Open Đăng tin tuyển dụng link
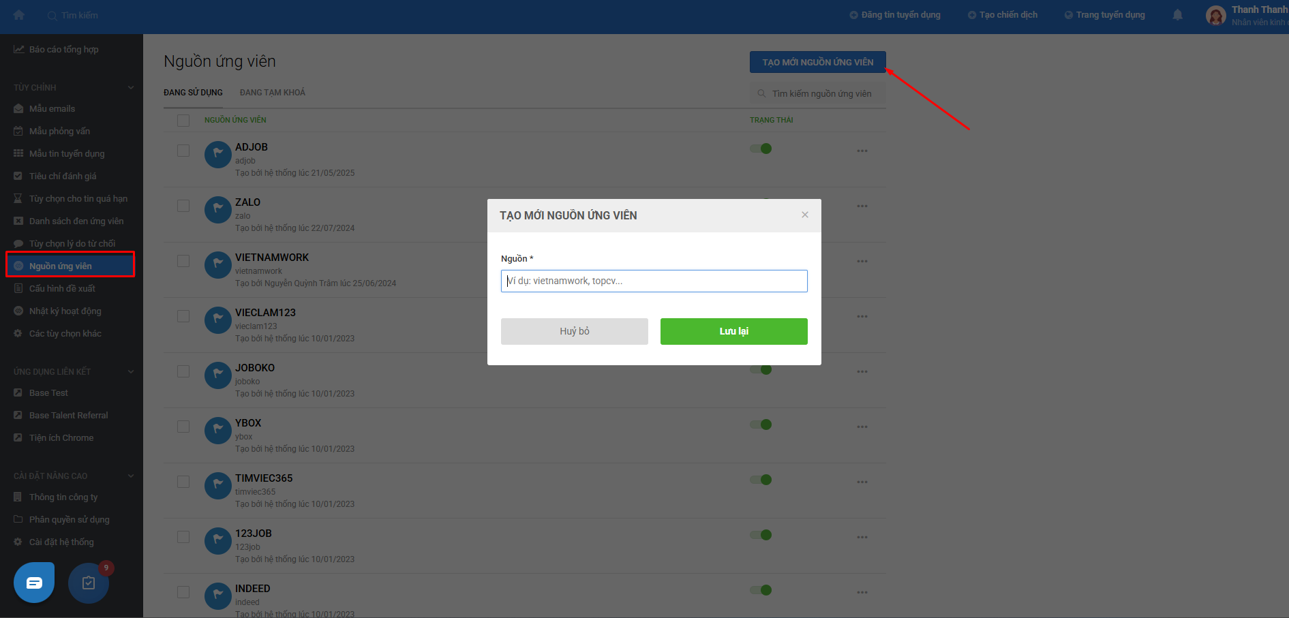Image resolution: width=1289 pixels, height=618 pixels. 895,15
